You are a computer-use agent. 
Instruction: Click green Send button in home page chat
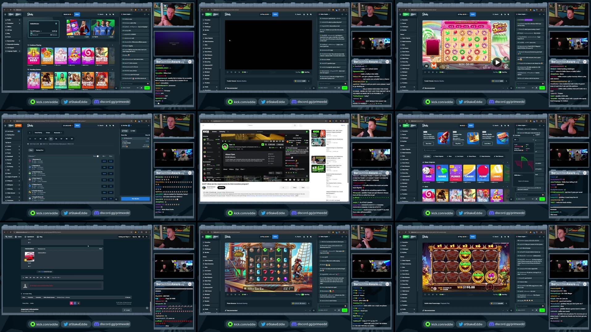tap(147, 88)
